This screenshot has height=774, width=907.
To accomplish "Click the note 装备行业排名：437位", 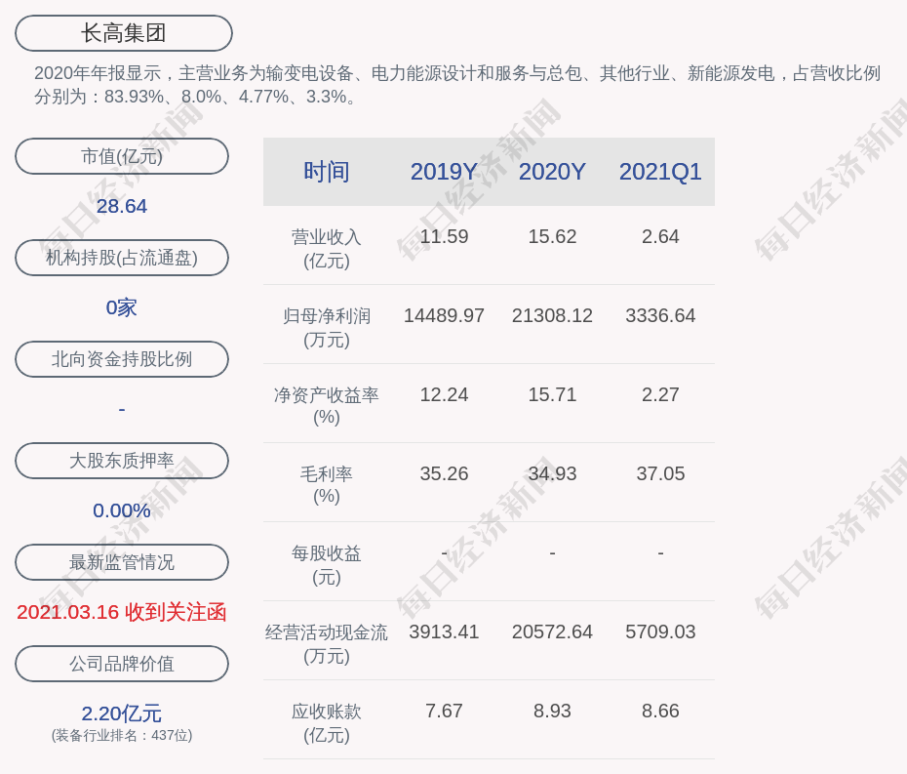I will click(122, 735).
